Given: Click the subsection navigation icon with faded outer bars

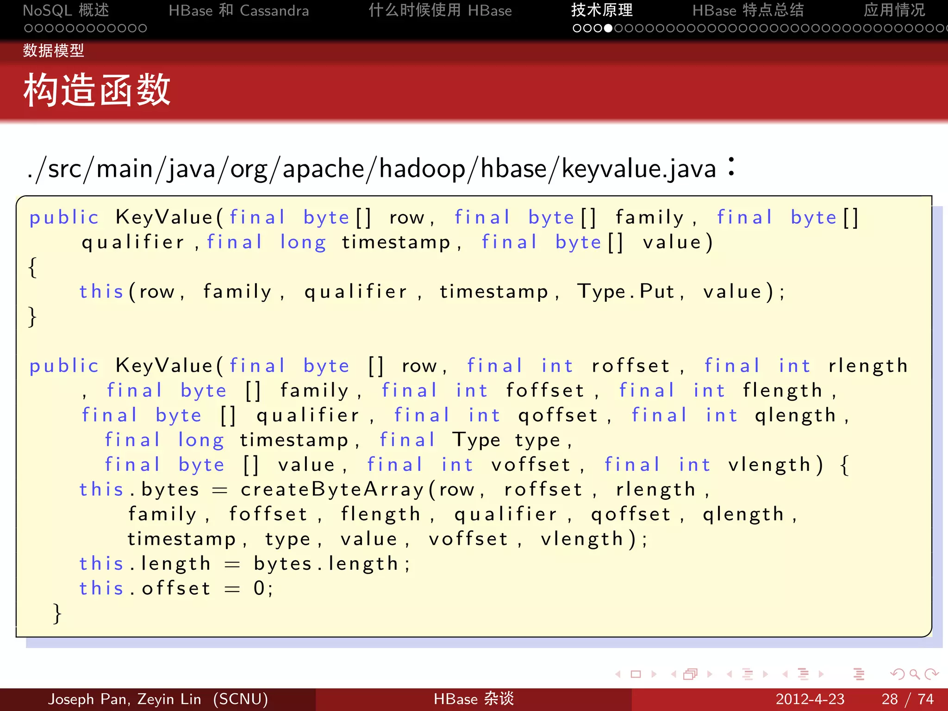Looking at the screenshot, I should [748, 674].
